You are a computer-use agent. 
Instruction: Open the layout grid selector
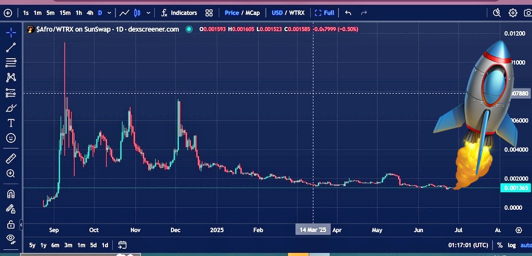pos(209,13)
